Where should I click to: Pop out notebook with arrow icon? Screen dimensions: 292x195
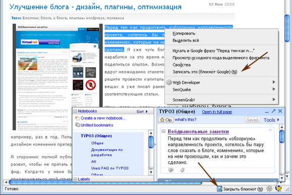point(273,111)
